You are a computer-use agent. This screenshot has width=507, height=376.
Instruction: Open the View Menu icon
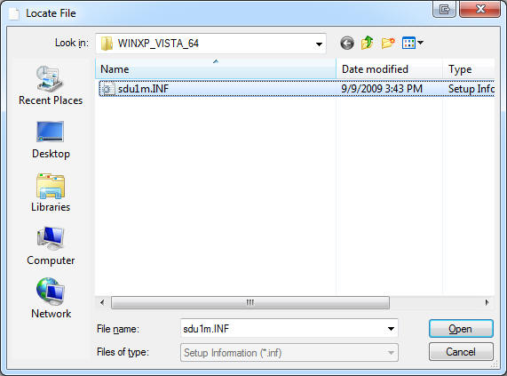[408, 43]
